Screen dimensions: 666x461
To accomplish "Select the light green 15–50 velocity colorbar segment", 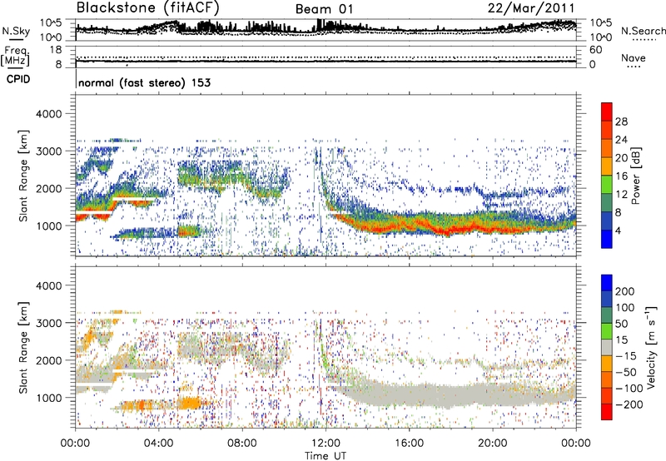I will (607, 331).
